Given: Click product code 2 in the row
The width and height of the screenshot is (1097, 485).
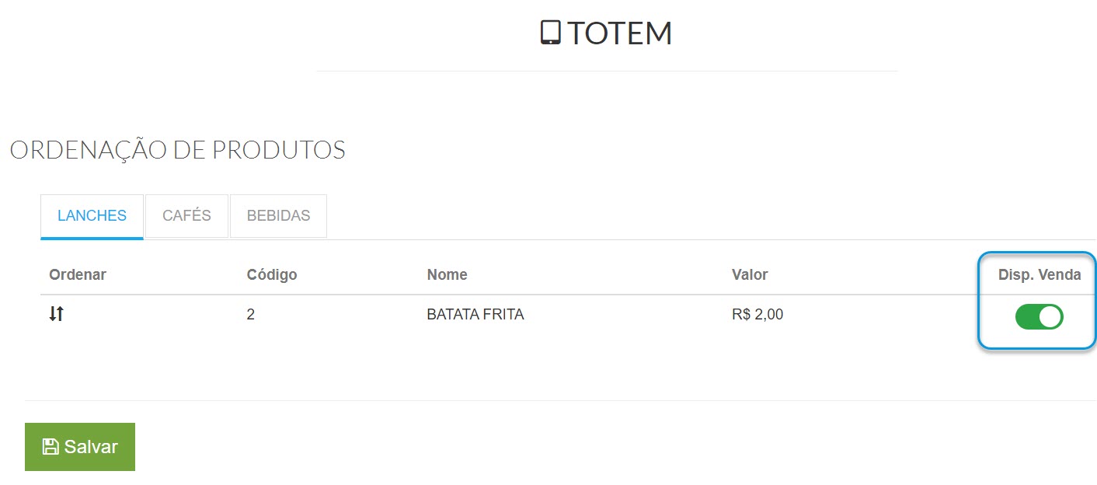Looking at the screenshot, I should click(251, 315).
